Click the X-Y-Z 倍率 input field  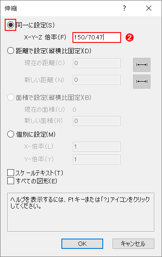point(97,37)
